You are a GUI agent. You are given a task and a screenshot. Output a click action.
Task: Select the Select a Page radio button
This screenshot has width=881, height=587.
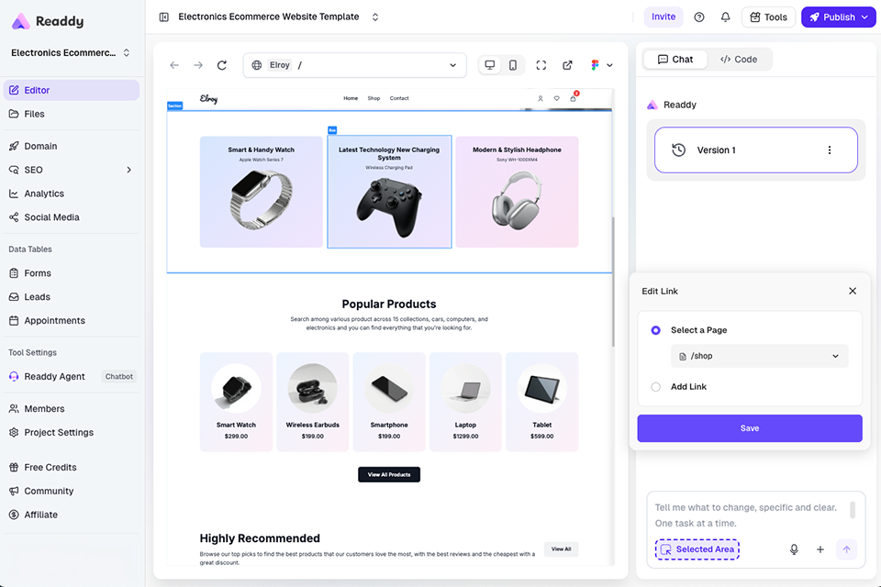tap(655, 330)
